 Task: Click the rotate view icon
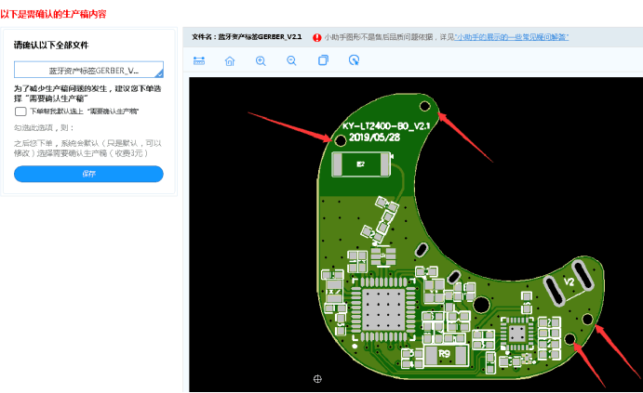click(354, 60)
